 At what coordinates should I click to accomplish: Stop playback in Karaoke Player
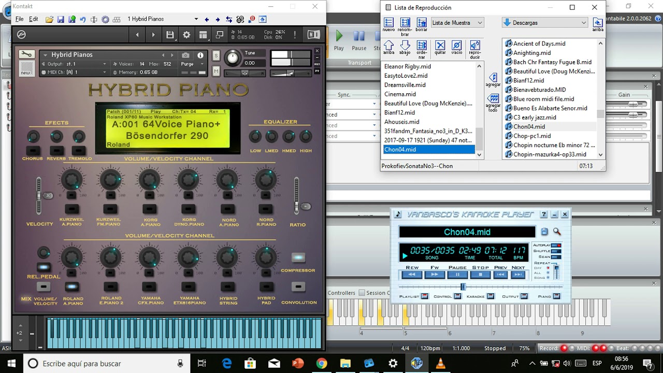[480, 275]
